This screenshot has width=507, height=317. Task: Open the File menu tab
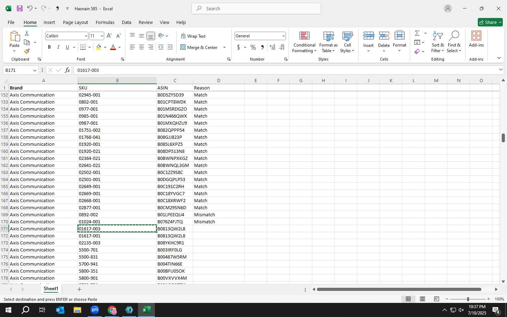click(11, 22)
